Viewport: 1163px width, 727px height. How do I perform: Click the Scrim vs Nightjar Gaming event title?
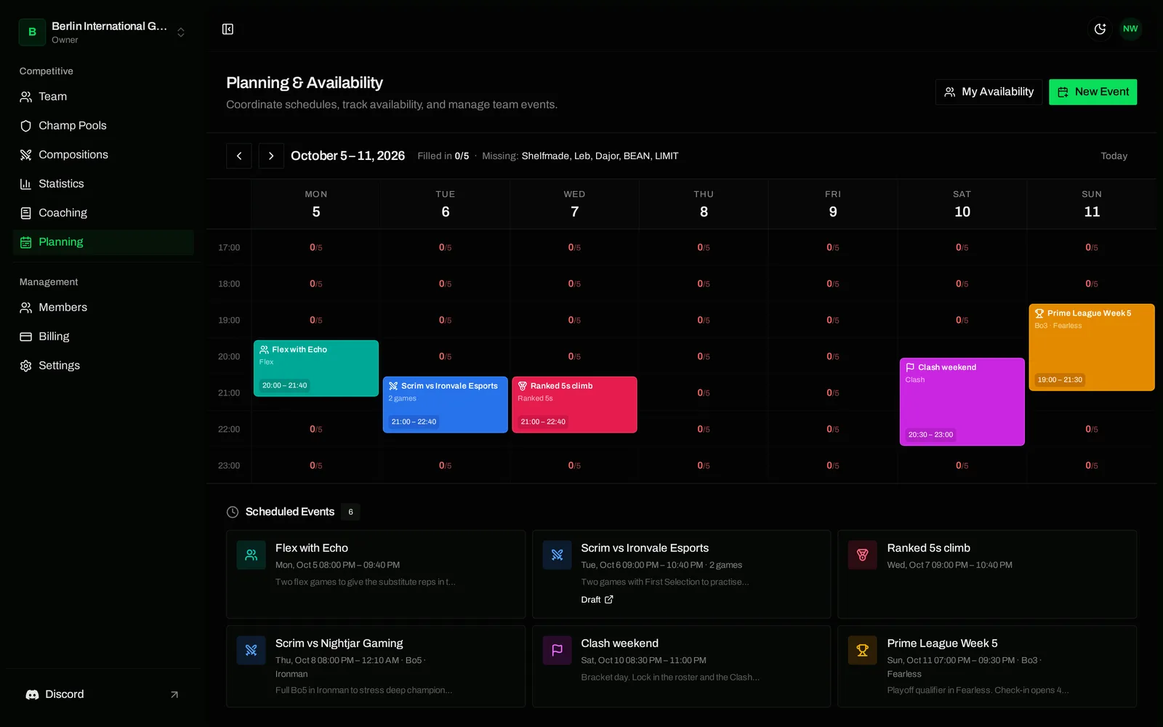(x=339, y=643)
